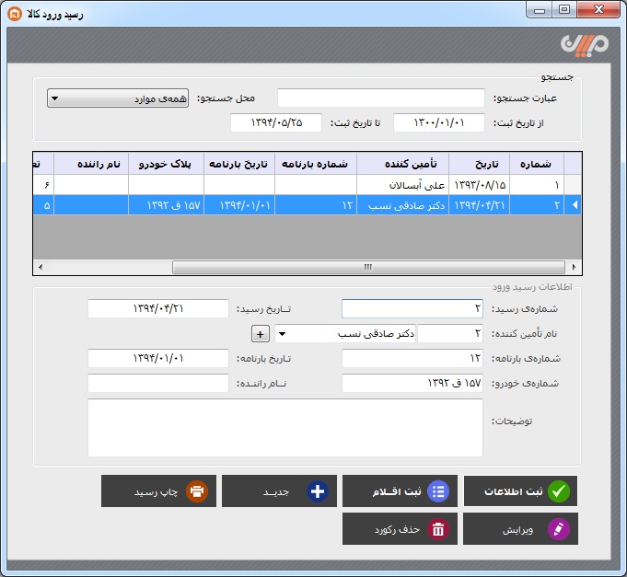Click the company logo in the header
This screenshot has height=577, width=627.
click(582, 44)
